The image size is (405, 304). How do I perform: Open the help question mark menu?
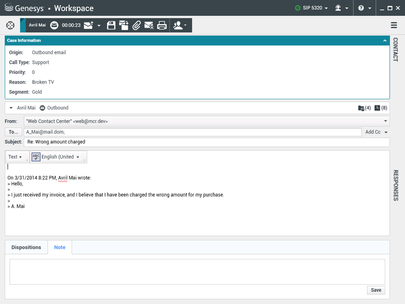(364, 8)
